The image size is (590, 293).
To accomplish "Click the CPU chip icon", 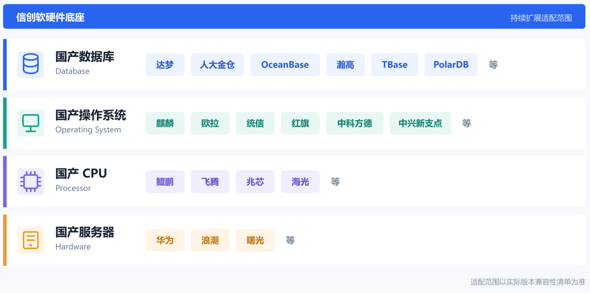I will coord(31,181).
